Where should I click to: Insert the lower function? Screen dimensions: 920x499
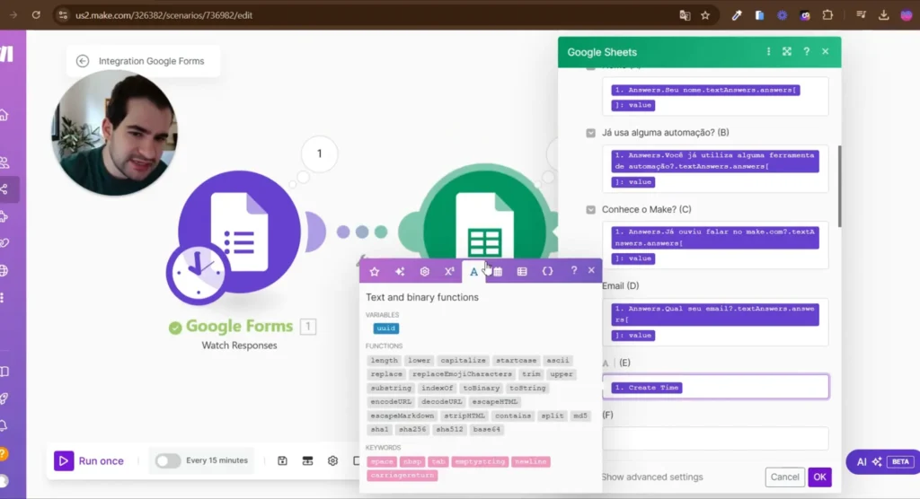tap(419, 361)
